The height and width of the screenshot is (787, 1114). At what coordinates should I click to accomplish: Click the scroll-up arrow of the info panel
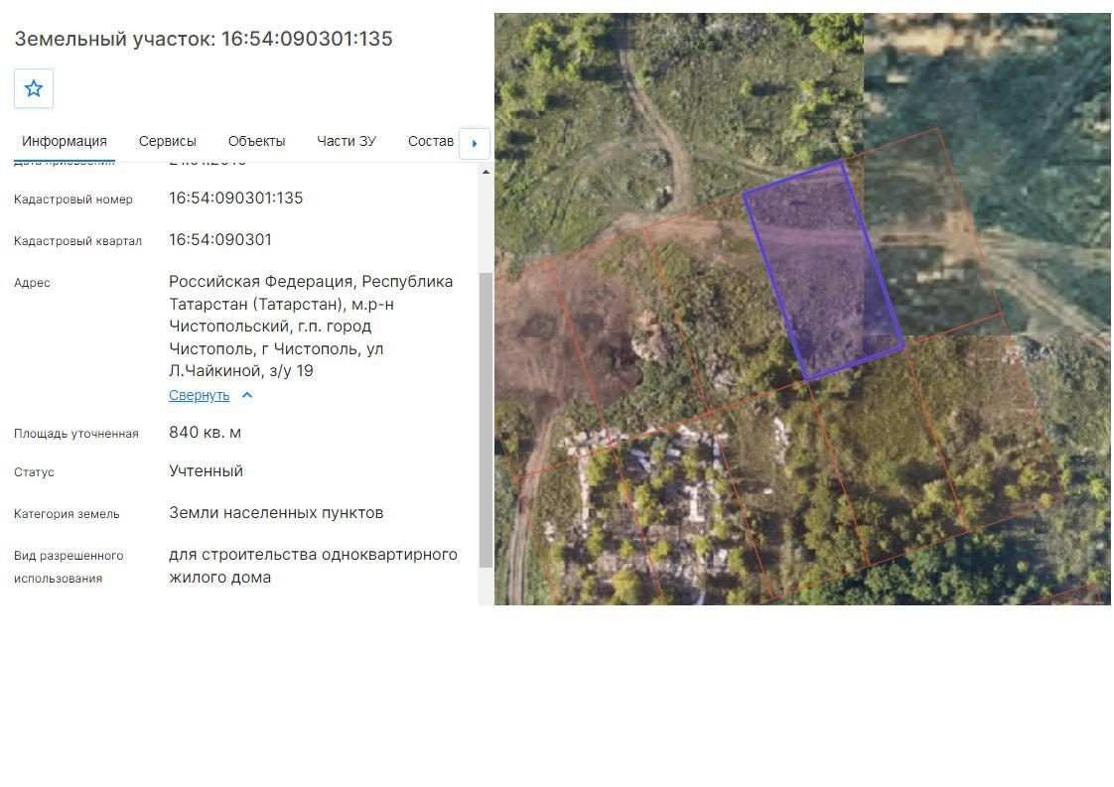tap(486, 172)
